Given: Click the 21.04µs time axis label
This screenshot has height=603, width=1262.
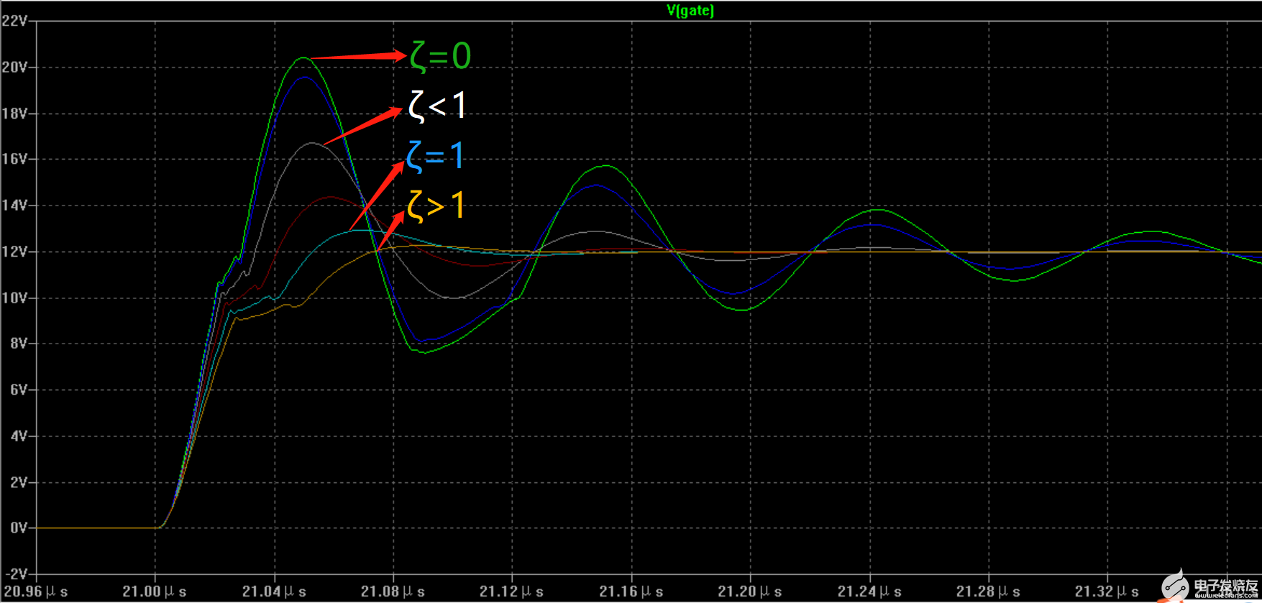Looking at the screenshot, I should (274, 592).
